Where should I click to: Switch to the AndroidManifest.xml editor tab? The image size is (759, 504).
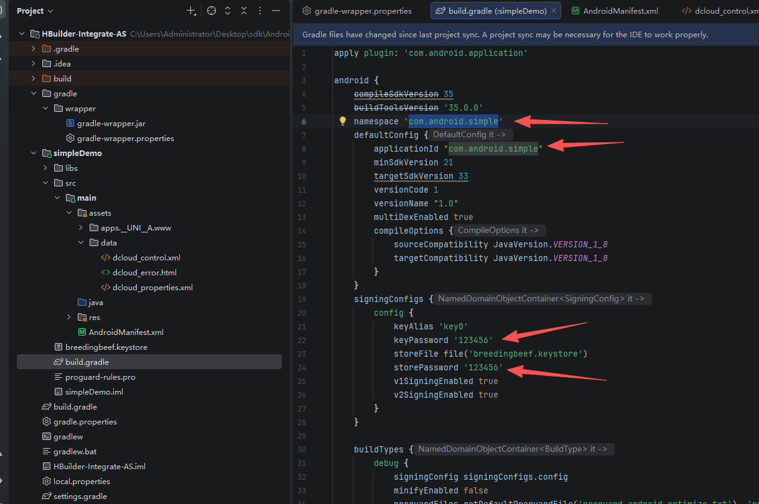pos(615,11)
